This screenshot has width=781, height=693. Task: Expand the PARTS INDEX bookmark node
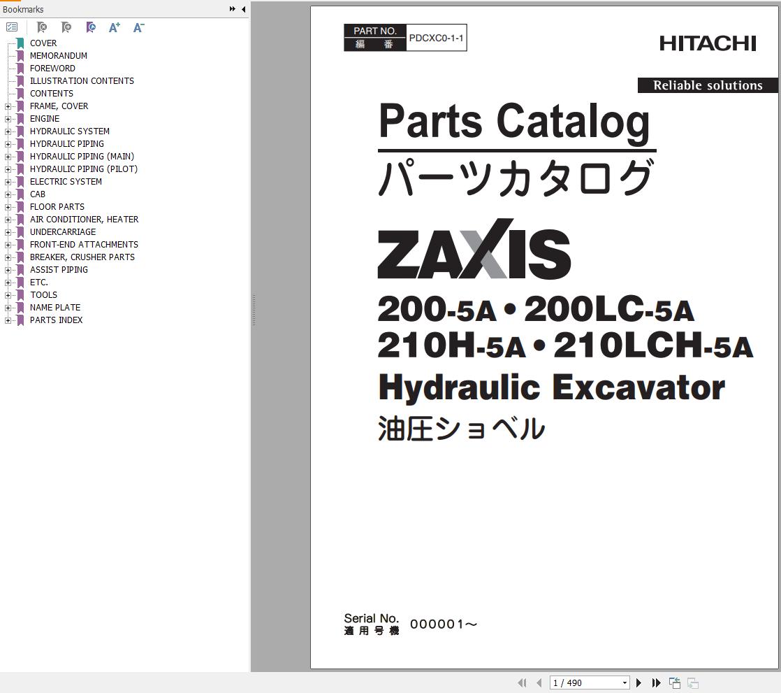[8, 320]
